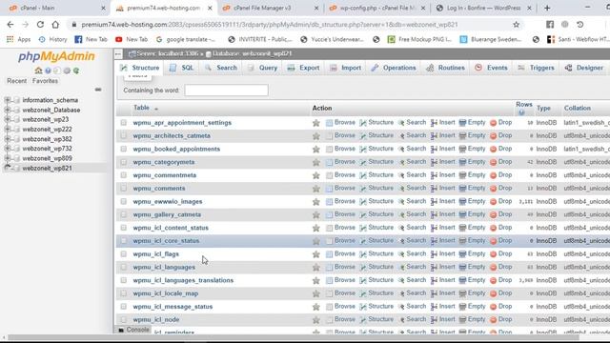610x343 pixels.
Task: Open the Export tab
Action: coord(303,68)
